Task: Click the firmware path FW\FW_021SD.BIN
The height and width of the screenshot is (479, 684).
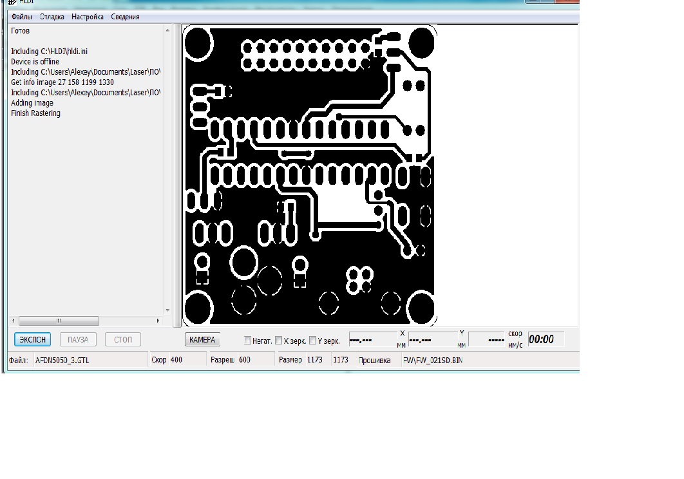Action: [433, 361]
